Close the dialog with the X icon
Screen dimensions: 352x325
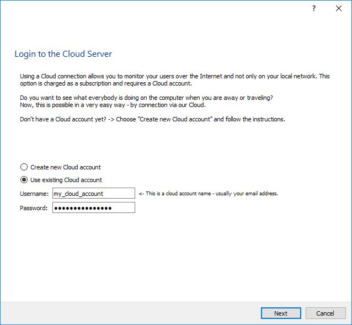(338, 9)
